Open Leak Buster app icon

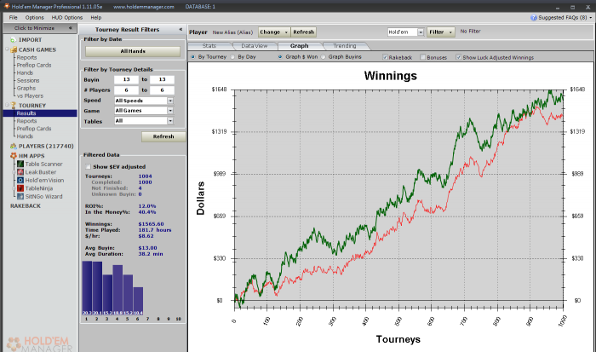[20, 172]
